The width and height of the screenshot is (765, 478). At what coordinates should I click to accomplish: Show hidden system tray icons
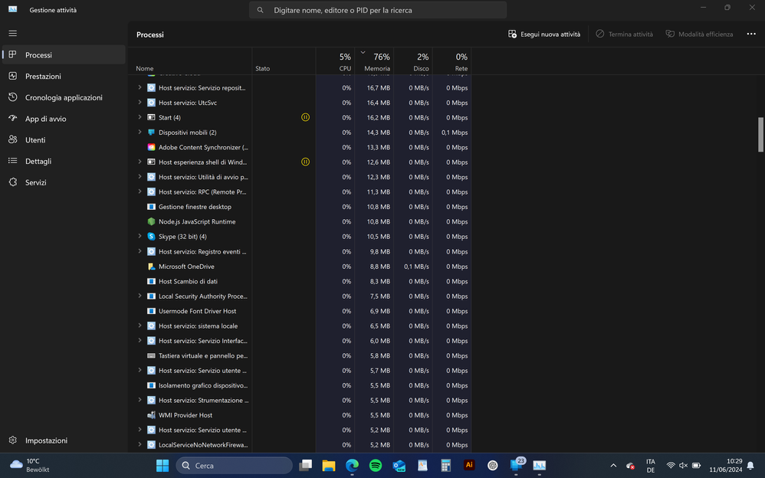(613, 465)
